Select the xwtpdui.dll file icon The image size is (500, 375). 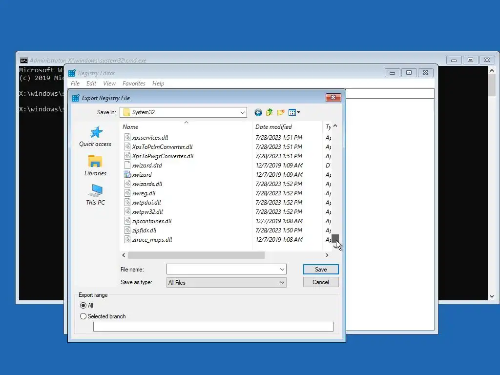127,202
